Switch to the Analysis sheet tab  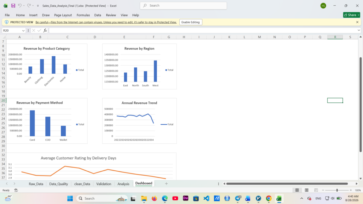click(123, 184)
